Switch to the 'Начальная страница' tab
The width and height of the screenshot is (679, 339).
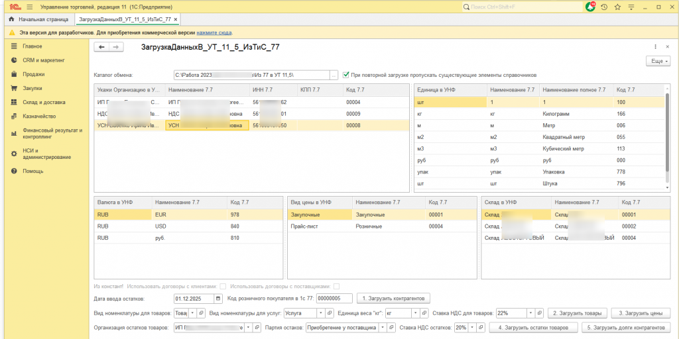coord(38,20)
